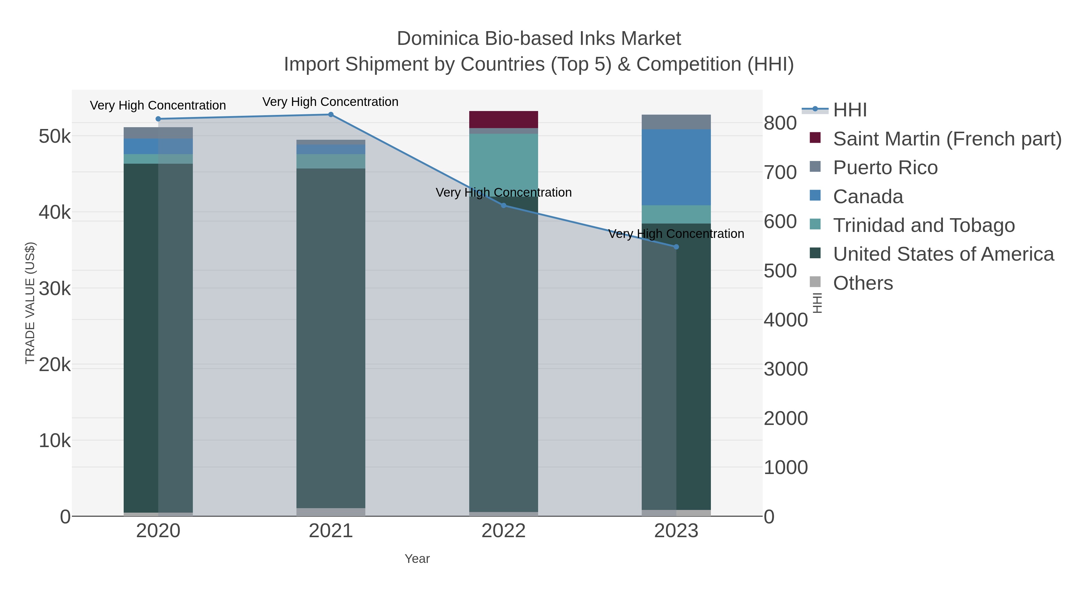Click United States segment in 2023 bar
The width and height of the screenshot is (1078, 606).
tap(676, 367)
